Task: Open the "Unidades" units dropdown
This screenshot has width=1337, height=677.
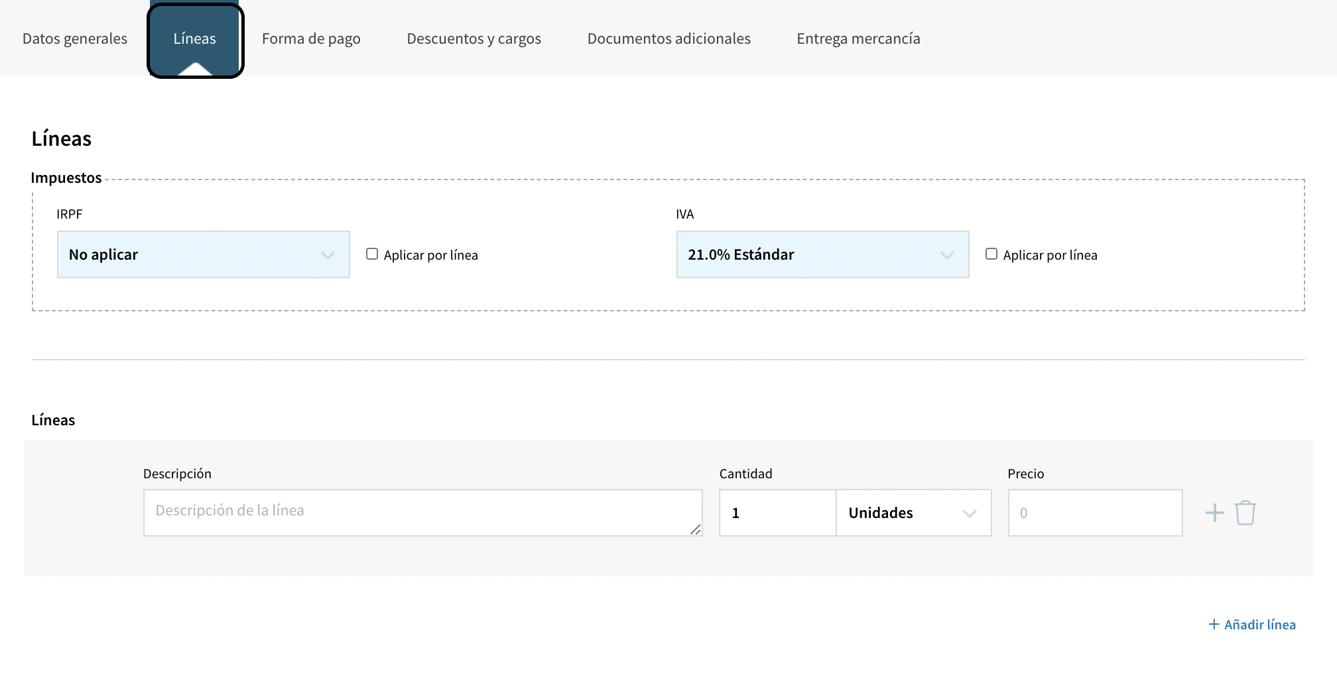Action: [913, 512]
